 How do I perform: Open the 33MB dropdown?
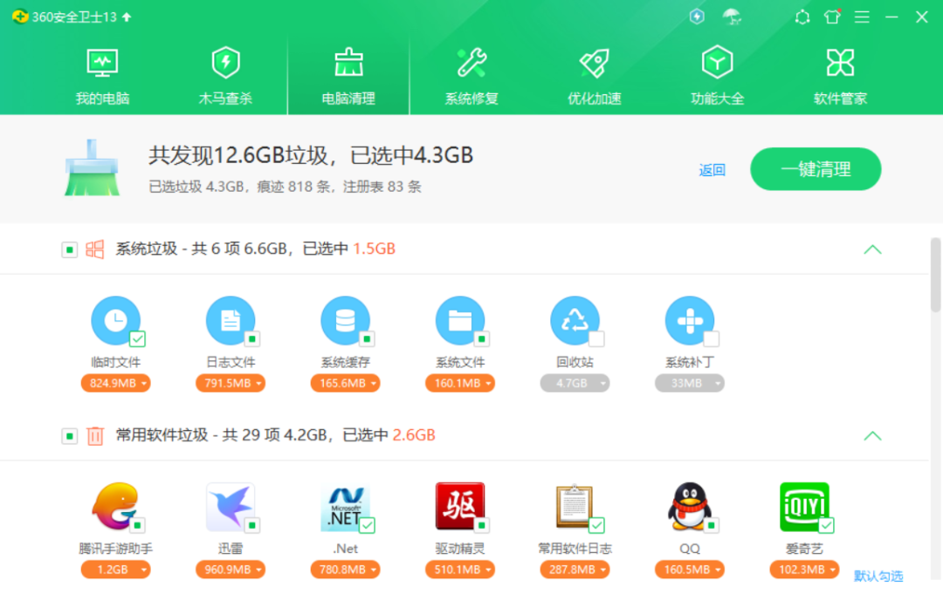(690, 383)
